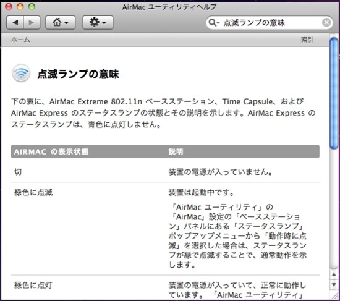Click the scroll down arrow
Viewport: 340px width, 301px height.
(x=334, y=284)
